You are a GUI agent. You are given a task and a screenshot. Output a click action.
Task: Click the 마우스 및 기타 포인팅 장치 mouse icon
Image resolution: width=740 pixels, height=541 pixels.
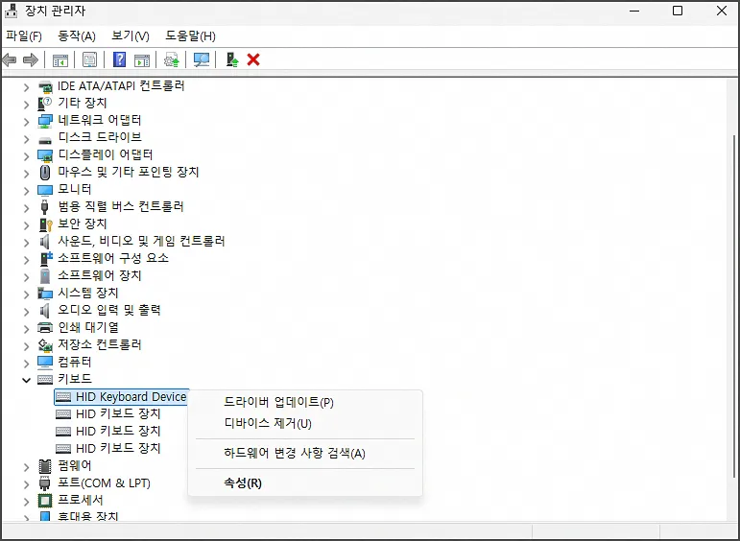(45, 173)
